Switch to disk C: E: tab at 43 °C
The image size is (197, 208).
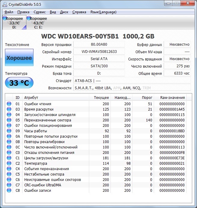tap(38, 23)
